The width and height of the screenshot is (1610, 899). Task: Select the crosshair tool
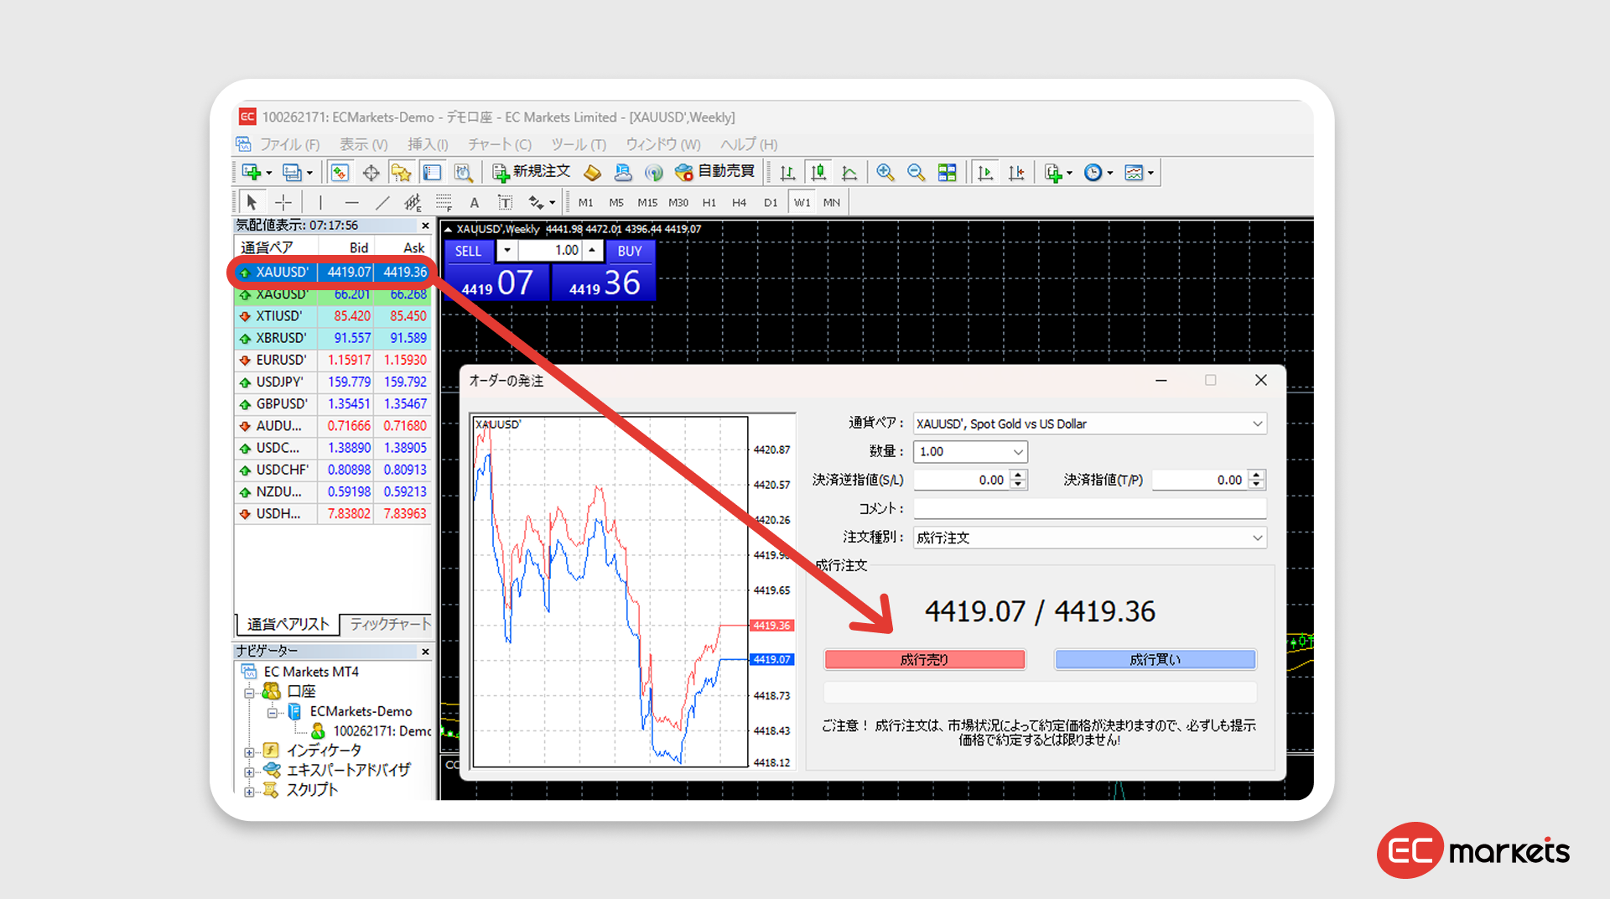pyautogui.click(x=283, y=202)
